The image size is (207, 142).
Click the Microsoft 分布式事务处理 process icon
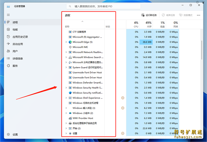[70, 62]
